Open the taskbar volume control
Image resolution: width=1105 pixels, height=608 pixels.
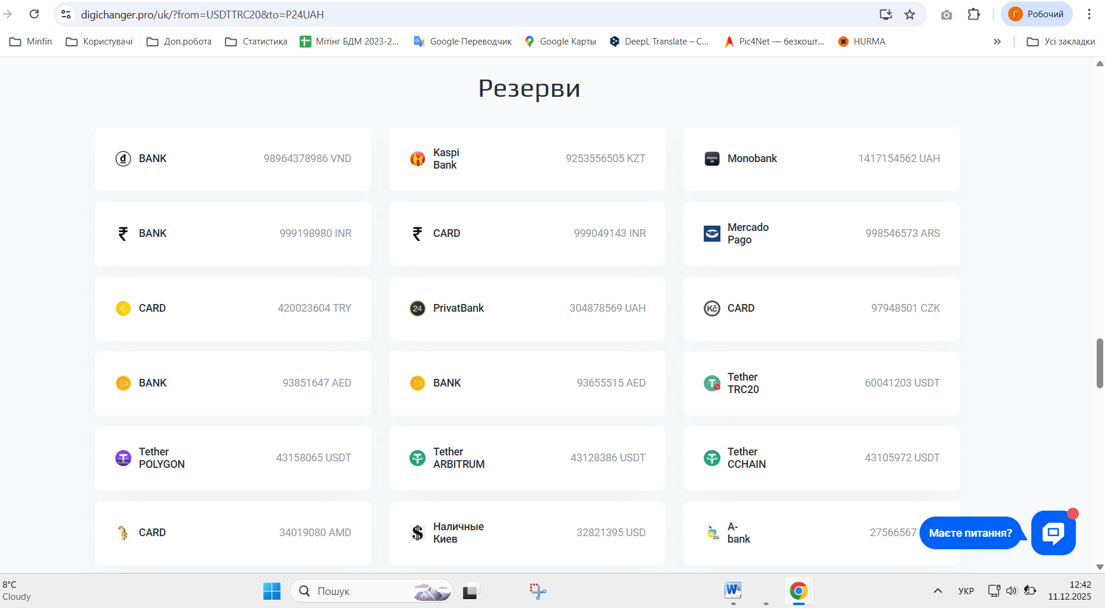(1011, 591)
